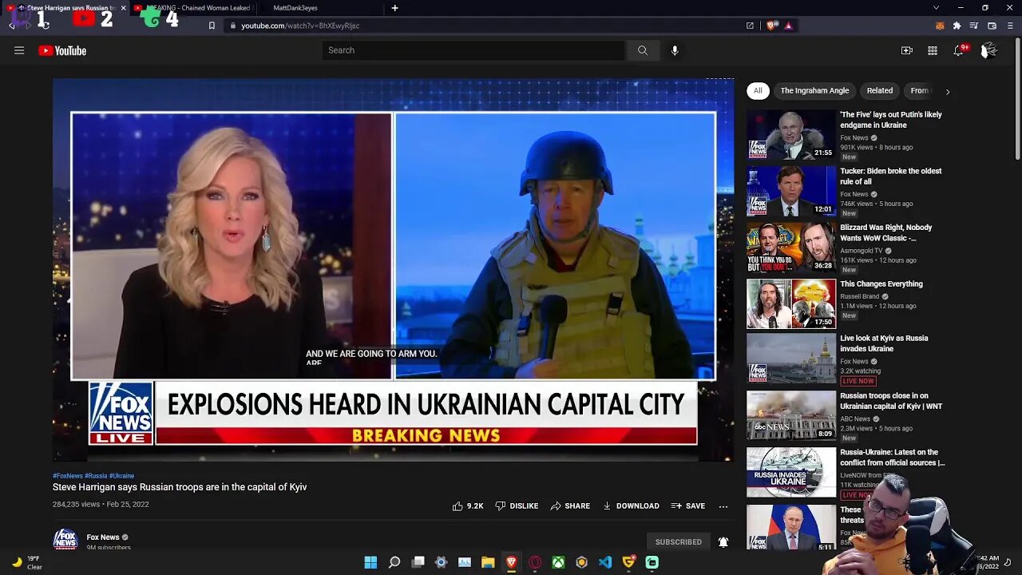This screenshot has height=575, width=1022.
Task: Click the search magnifier button
Action: coord(643,50)
